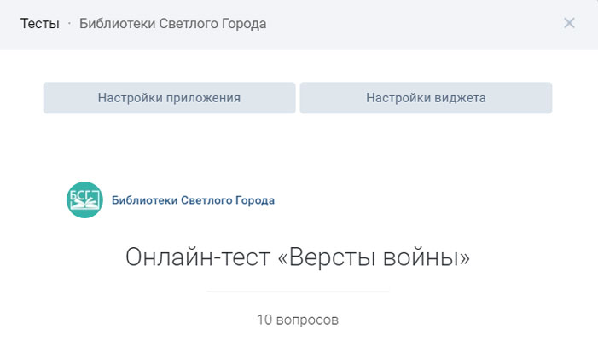Screen dimensions: 598x341
Task: Open Настройки виджета
Action: 426,98
